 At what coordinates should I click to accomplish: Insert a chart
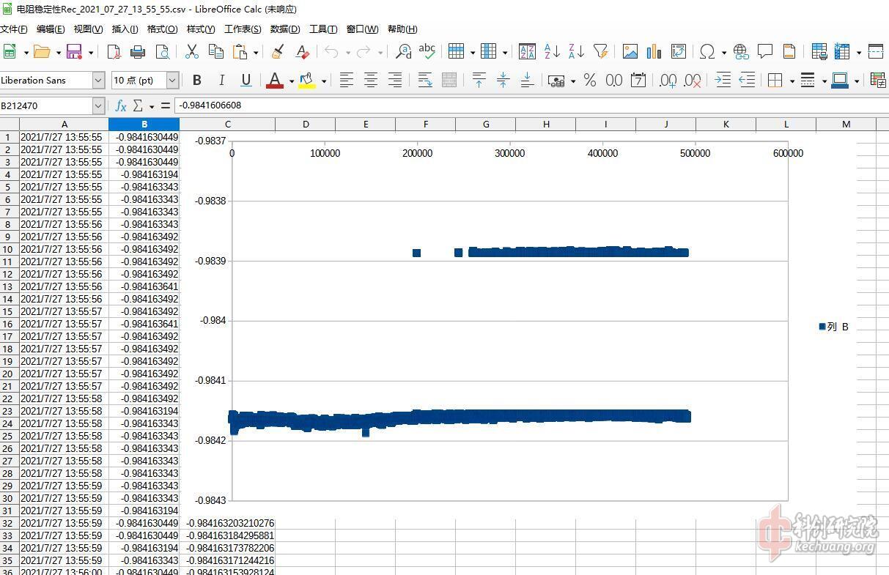(654, 51)
